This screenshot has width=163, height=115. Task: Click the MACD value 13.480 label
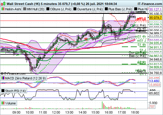click(154, 81)
